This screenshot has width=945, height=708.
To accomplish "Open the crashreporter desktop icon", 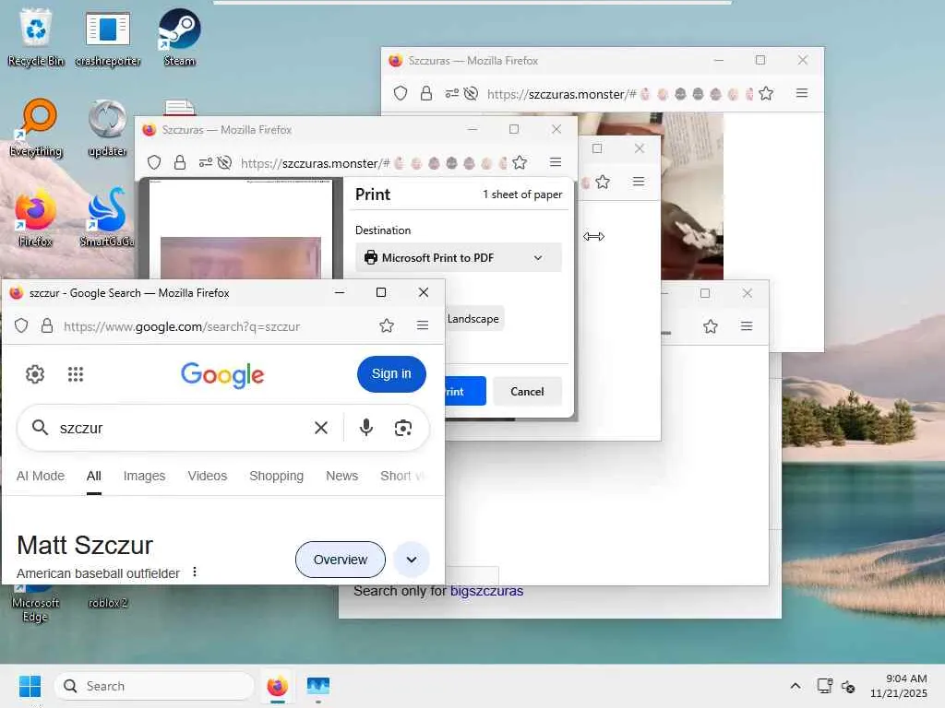I will pyautogui.click(x=108, y=37).
